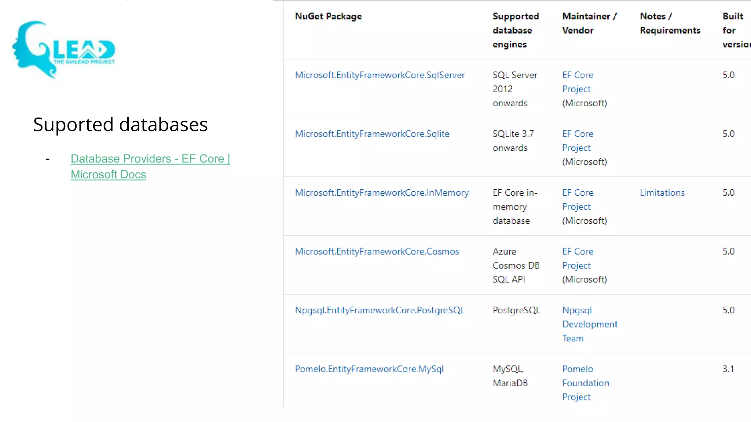Click the Supported database engines column header
Viewport: 751px width, 422px height.
click(515, 30)
